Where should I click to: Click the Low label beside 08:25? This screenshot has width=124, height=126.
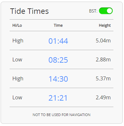[x=17, y=59]
